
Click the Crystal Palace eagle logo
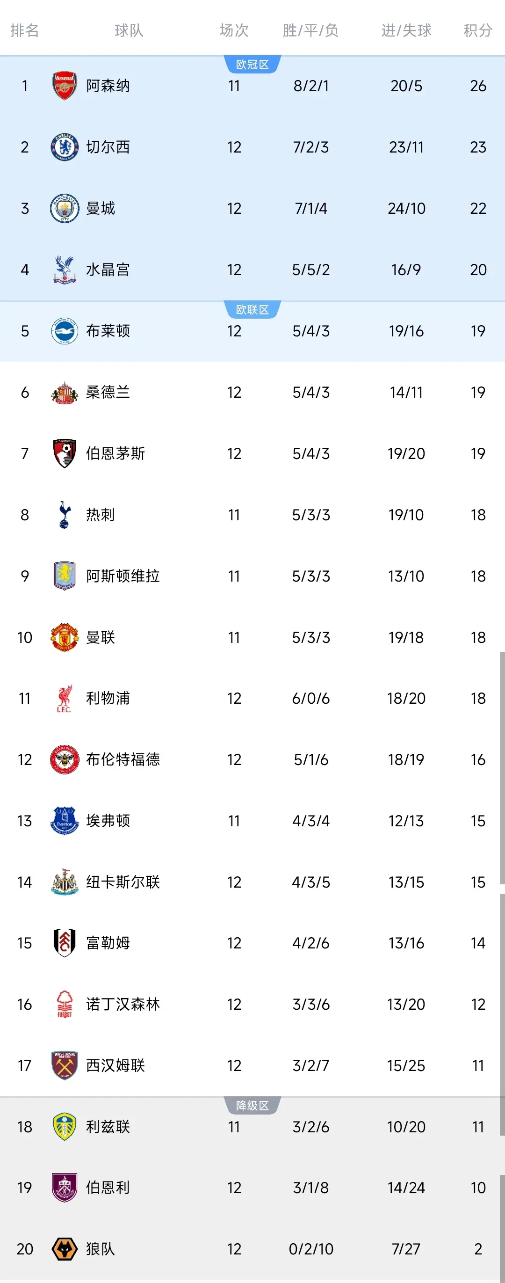tap(65, 270)
